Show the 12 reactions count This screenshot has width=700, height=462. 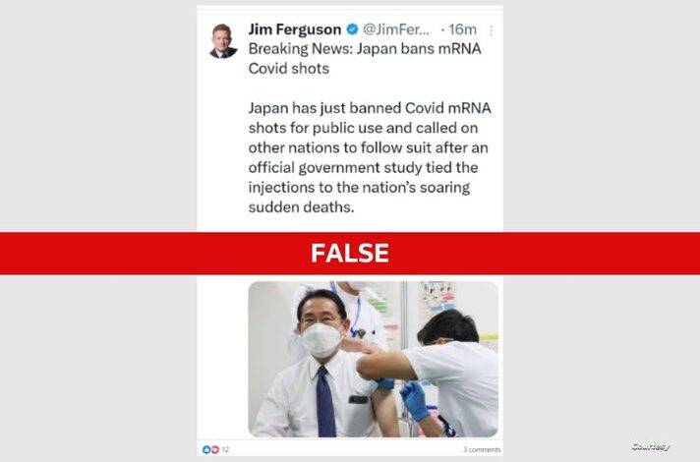point(225,449)
